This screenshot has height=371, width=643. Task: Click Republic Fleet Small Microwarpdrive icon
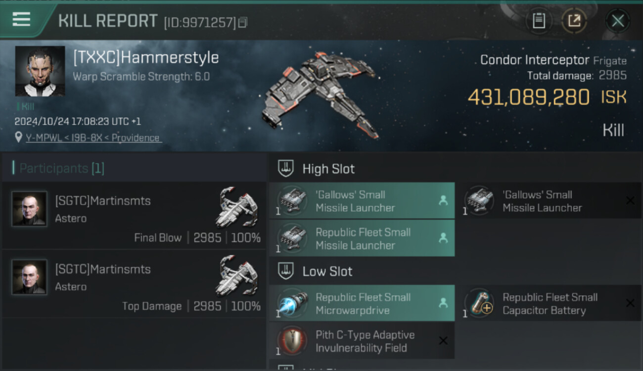pos(292,303)
